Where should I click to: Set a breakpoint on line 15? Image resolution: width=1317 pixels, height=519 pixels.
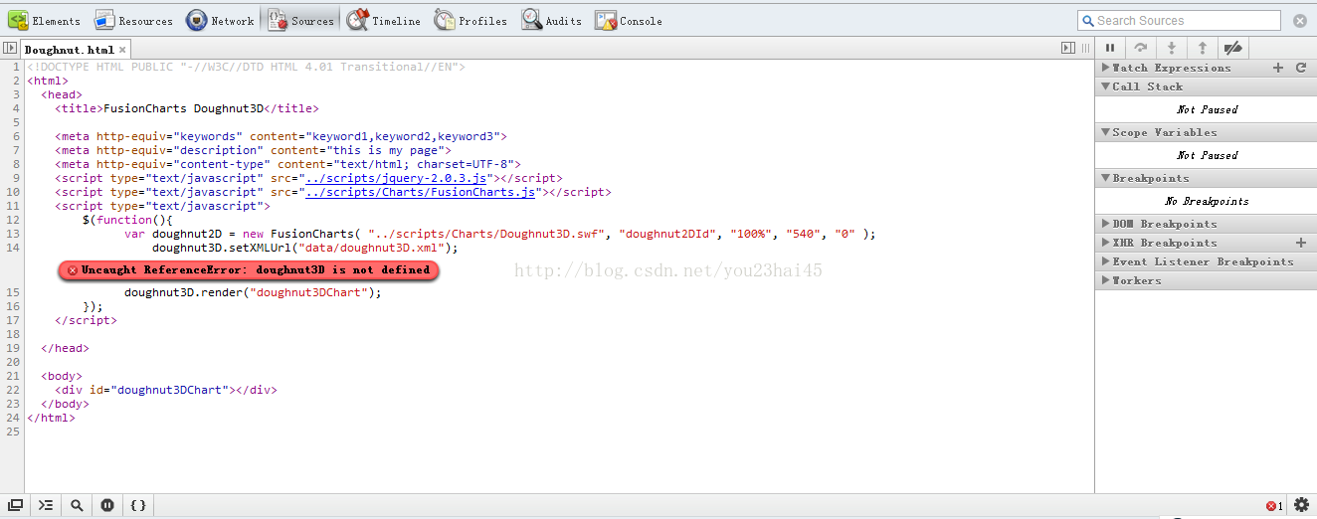tap(13, 292)
